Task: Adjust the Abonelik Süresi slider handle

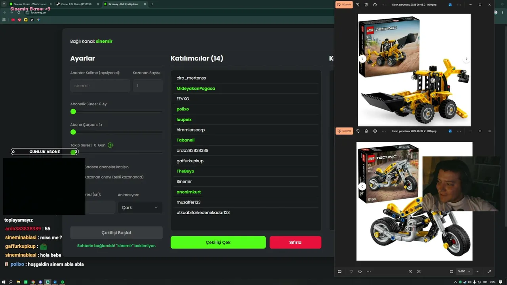Action: (73, 112)
